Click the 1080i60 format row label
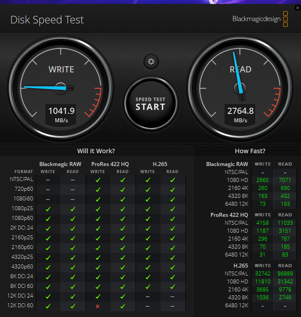 (x=23, y=199)
